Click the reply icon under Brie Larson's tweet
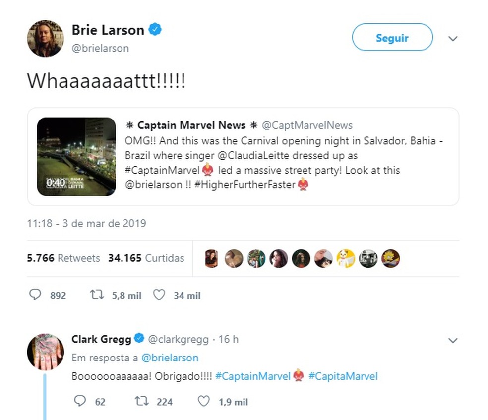Viewport: 488px width, 420px height. pyautogui.click(x=35, y=295)
